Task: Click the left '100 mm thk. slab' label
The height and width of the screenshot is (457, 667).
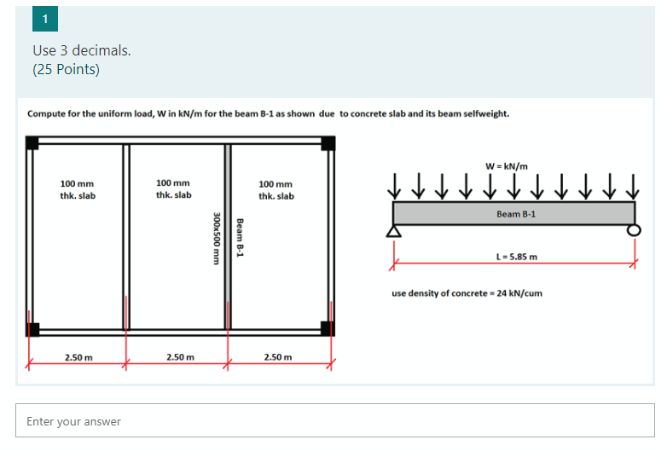Action: tap(78, 189)
